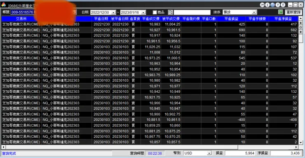Click the product search magnifier icon
Viewport: 305px width, 158px height.
coord(170,12)
